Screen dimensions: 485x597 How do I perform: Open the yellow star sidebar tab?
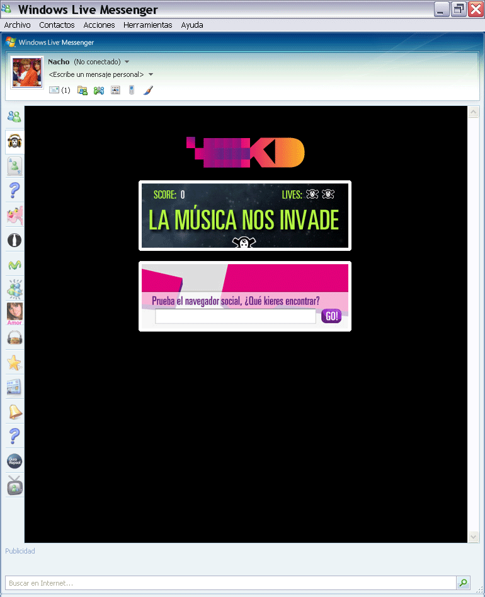pyautogui.click(x=14, y=362)
